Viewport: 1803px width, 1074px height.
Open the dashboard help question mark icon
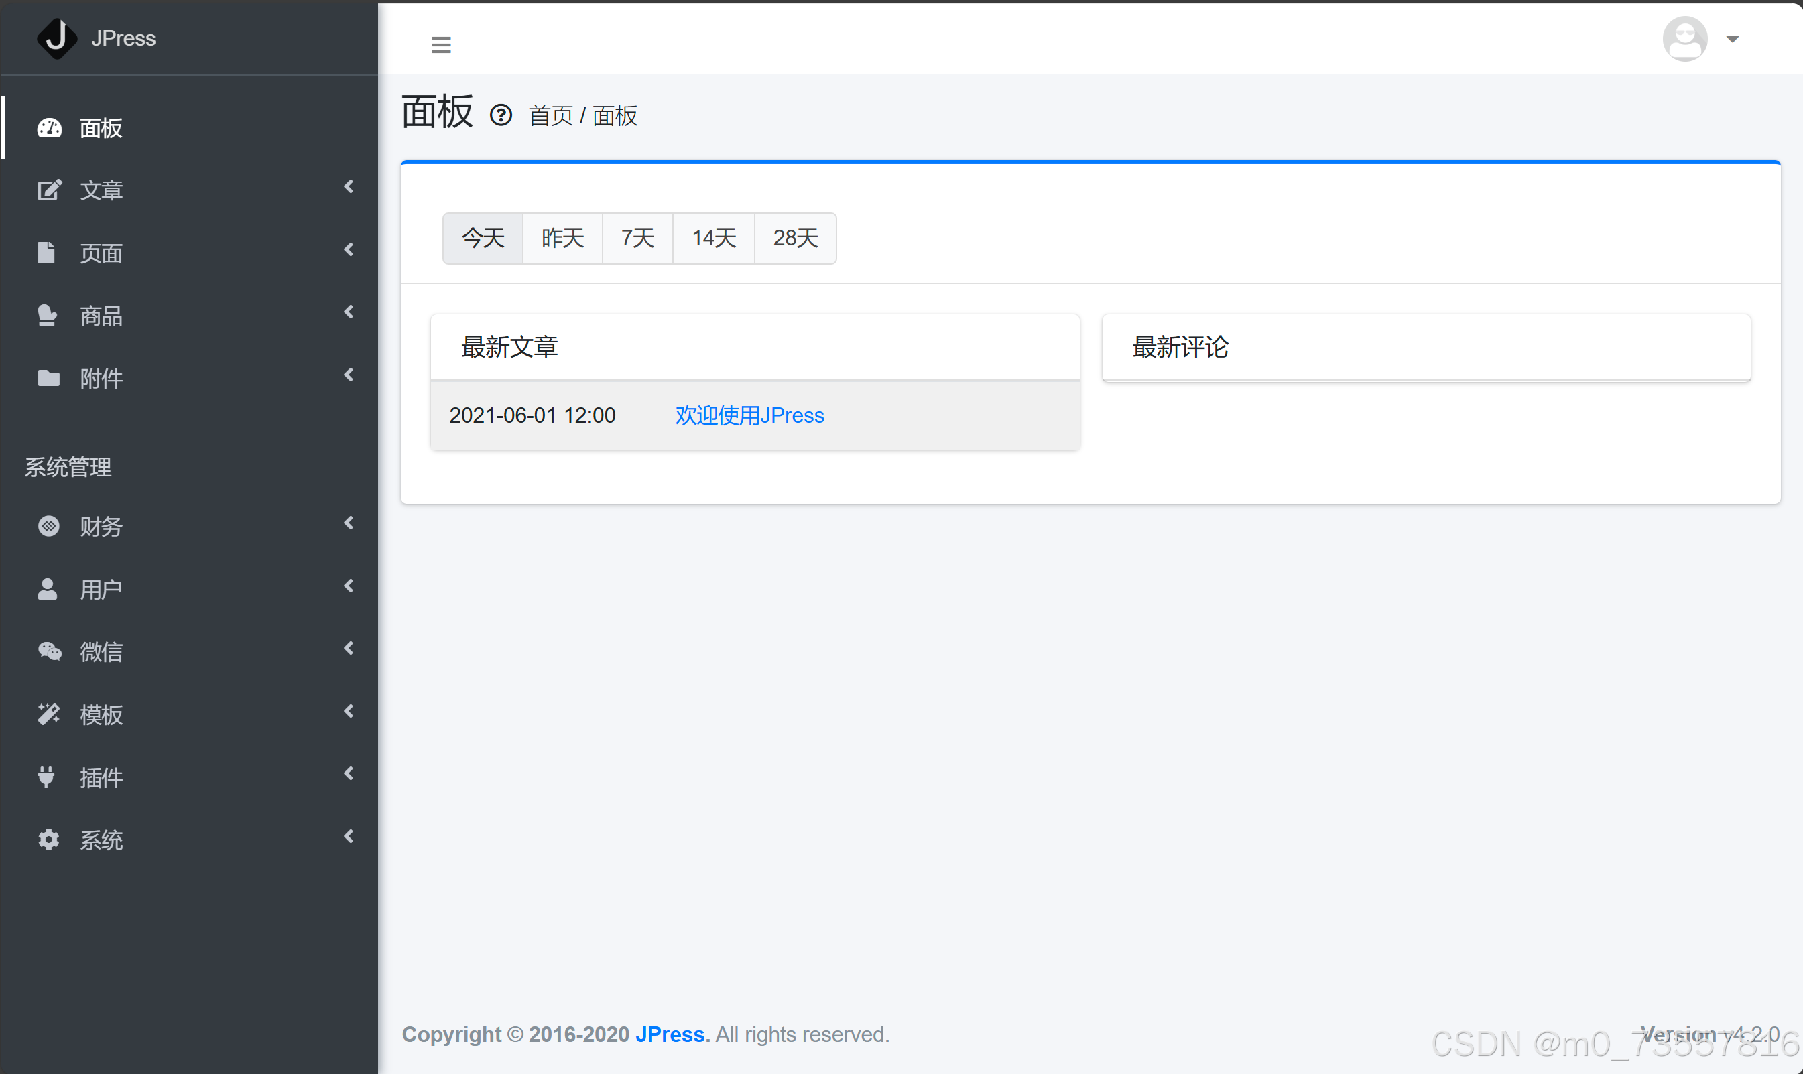click(x=501, y=115)
